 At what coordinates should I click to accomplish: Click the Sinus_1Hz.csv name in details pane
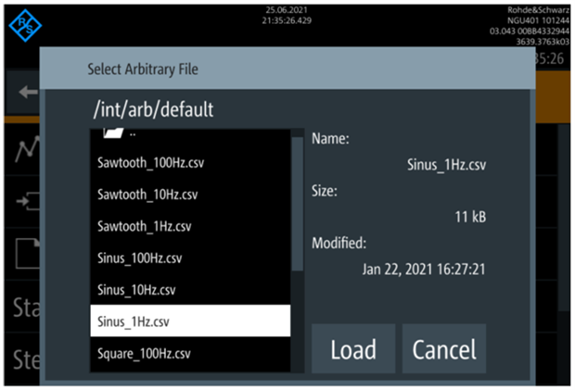click(446, 165)
